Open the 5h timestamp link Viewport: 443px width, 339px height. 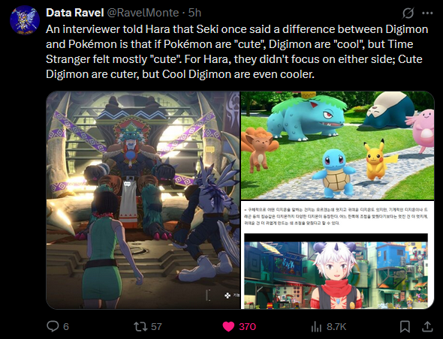click(x=194, y=13)
